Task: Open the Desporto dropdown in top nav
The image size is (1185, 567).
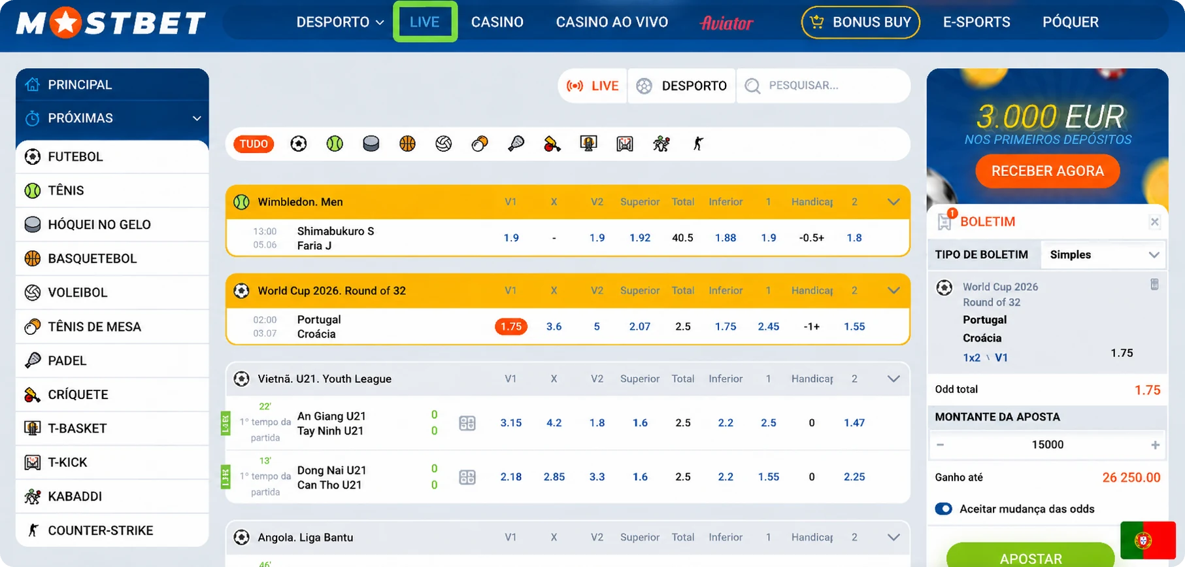Action: [x=340, y=22]
